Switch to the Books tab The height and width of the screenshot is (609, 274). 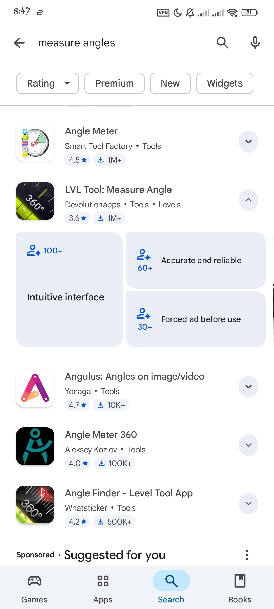pyautogui.click(x=240, y=588)
